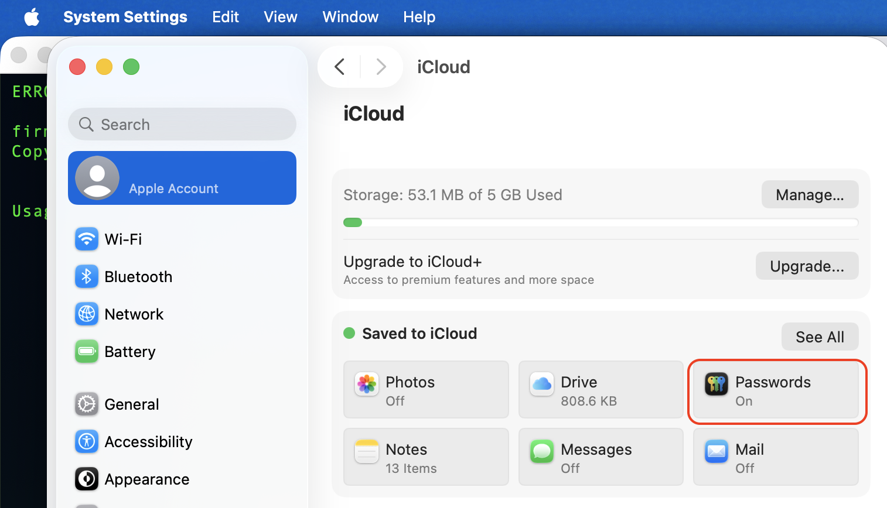The width and height of the screenshot is (887, 508).
Task: Open the Wi-Fi settings icon
Action: coord(87,239)
